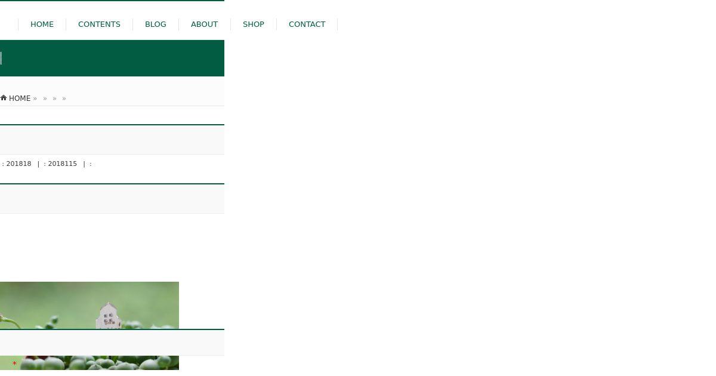
Task: Click the home icon in breadcrumb
Action: (4, 98)
